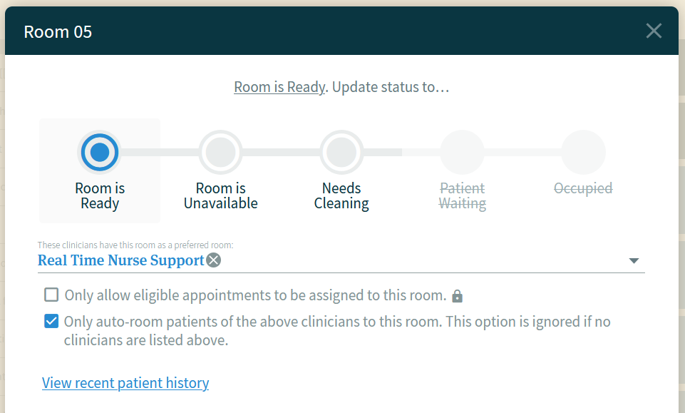Click the Needs Cleaning label

(x=341, y=195)
